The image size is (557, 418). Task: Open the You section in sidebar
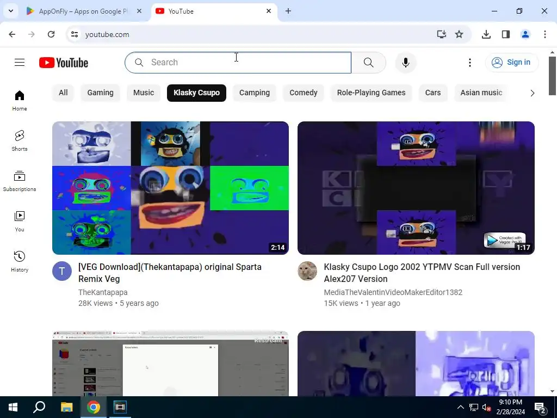20,221
